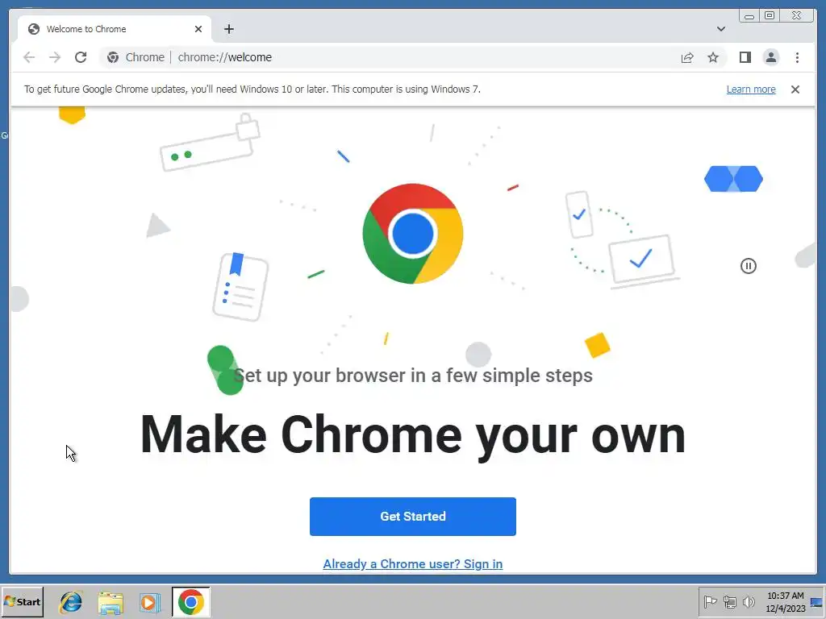826x619 pixels.
Task: Follow Already a Chrome user? Sign in
Action: pyautogui.click(x=412, y=563)
